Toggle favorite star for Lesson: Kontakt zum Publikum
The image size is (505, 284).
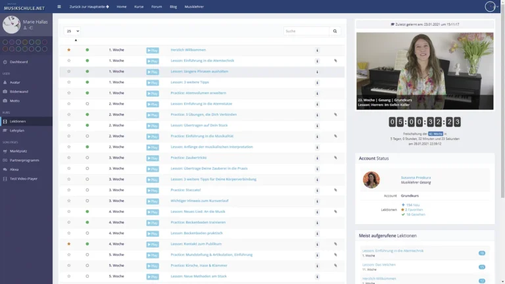(x=69, y=244)
